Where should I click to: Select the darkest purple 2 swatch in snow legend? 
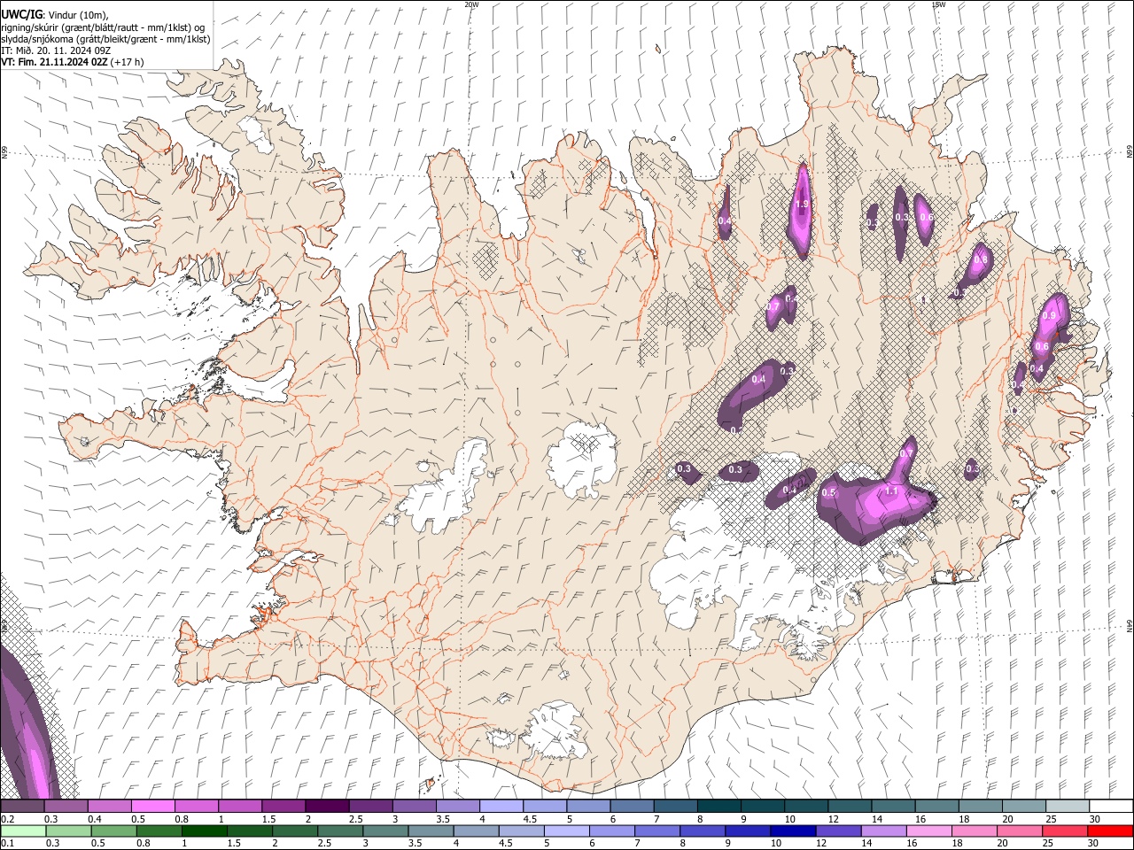pos(327,807)
